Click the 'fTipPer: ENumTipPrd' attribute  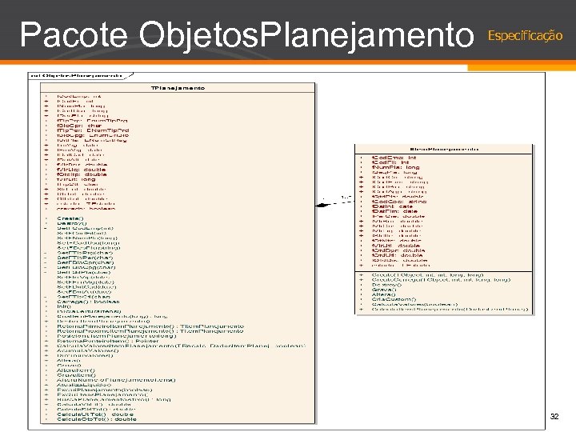click(93, 130)
